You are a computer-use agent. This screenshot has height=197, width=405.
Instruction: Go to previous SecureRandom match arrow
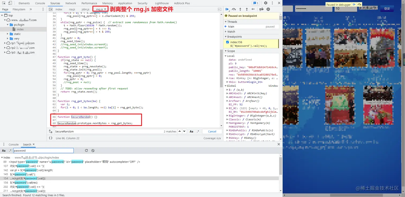click(180, 131)
